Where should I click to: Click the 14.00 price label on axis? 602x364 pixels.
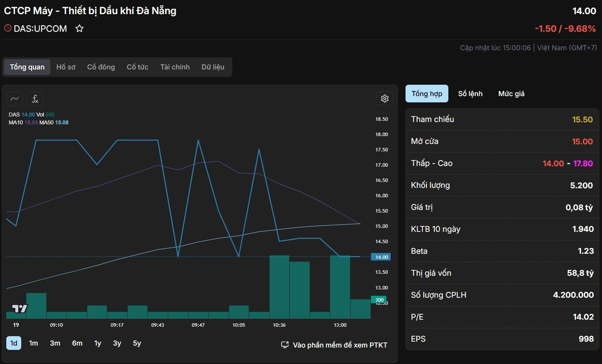[381, 257]
